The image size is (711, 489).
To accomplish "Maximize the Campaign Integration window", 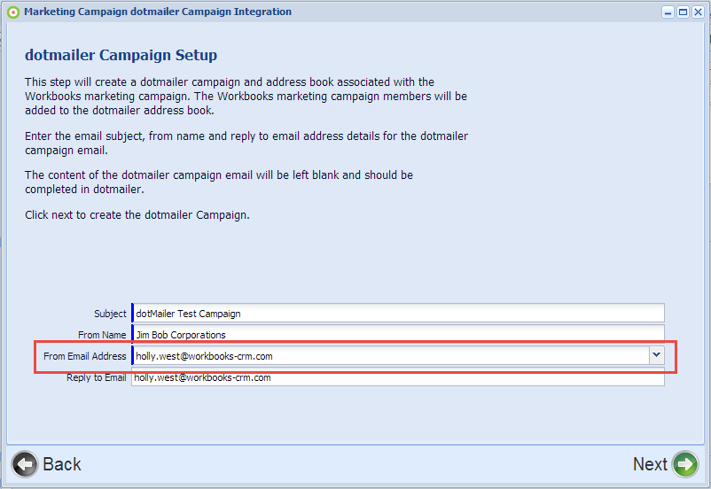I will pos(683,12).
